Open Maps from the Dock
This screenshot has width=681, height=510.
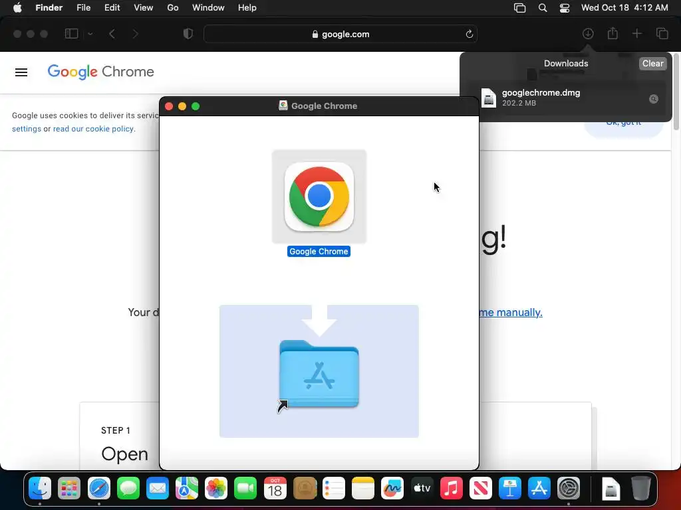pyautogui.click(x=187, y=489)
